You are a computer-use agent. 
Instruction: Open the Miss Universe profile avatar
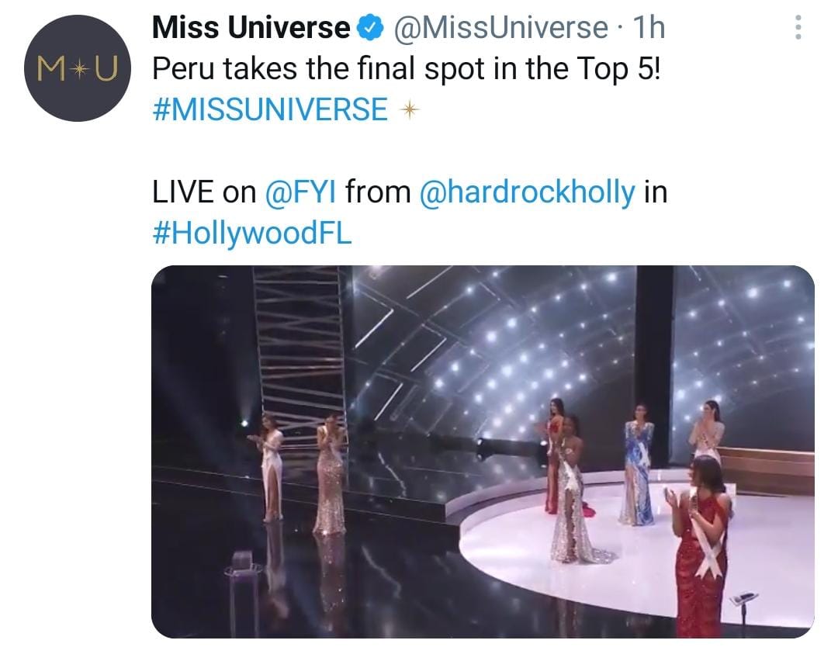click(75, 68)
